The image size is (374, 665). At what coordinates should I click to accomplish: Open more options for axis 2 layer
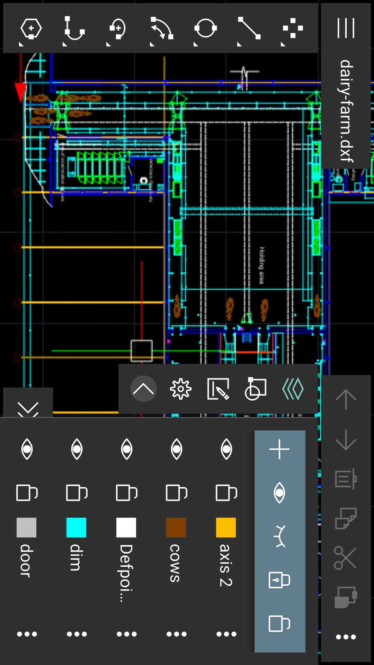pyautogui.click(x=226, y=634)
